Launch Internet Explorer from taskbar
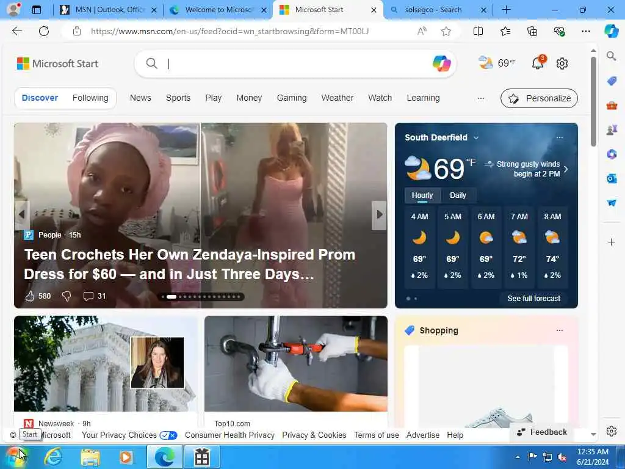625x469 pixels. [x=53, y=457]
